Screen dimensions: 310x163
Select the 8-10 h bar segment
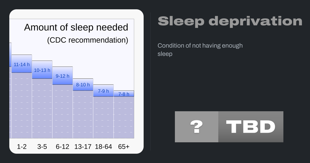83,85
